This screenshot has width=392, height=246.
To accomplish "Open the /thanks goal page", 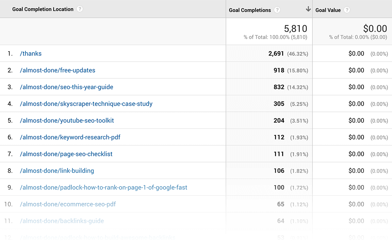I will click(31, 53).
